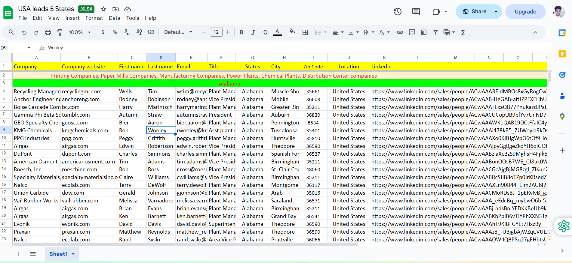Decrease decimal places
The height and width of the screenshot is (263, 572).
click(x=127, y=32)
